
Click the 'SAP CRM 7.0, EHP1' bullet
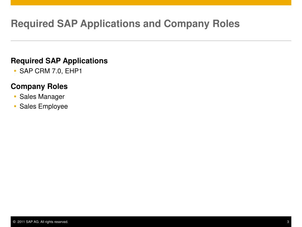point(51,71)
